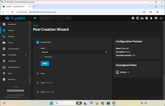
Task: Open the Chrome profile icon
Action: click(x=157, y=12)
